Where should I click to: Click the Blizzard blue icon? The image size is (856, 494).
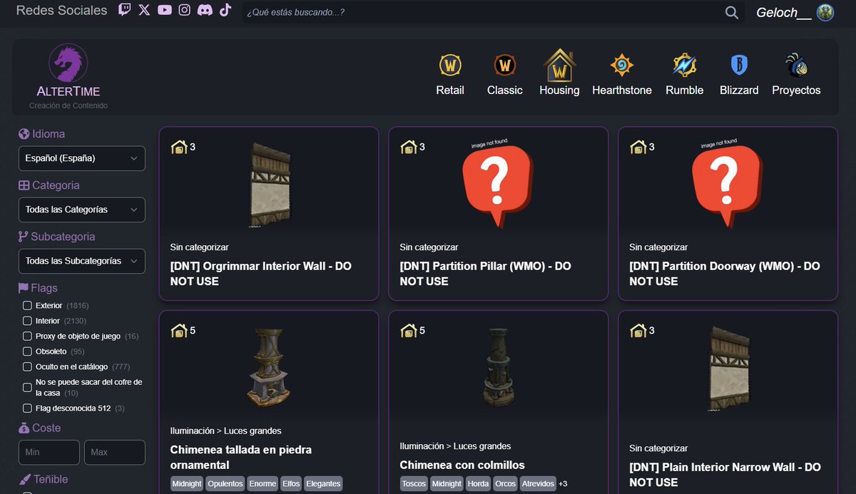coord(739,66)
